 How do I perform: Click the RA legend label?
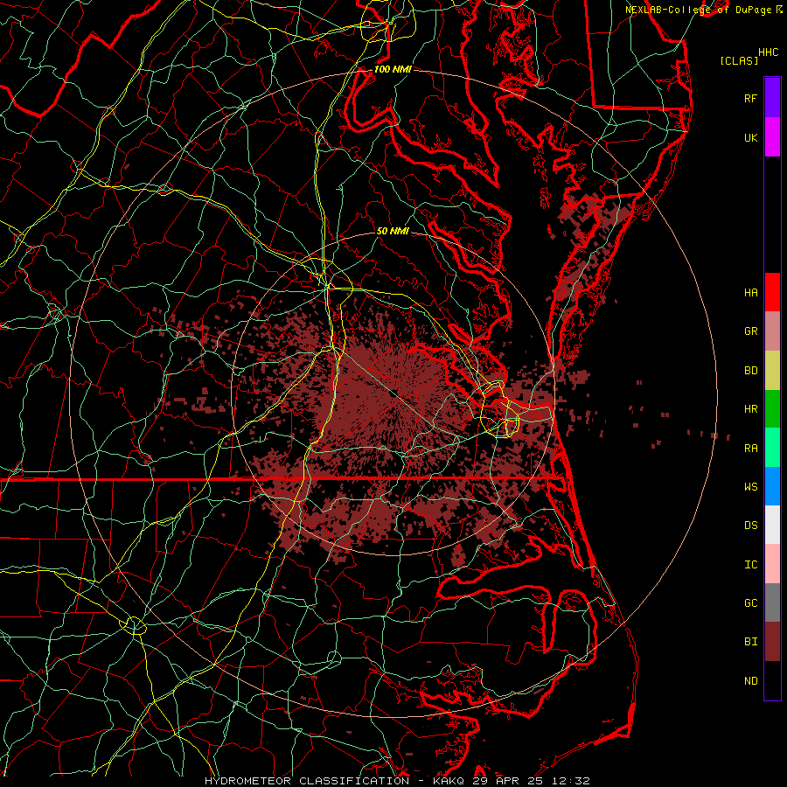tap(750, 449)
